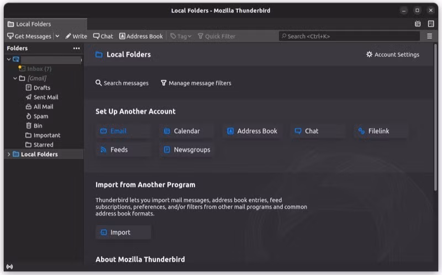442x275 pixels.
Task: Switch to the Local Folders tab
Action: tap(46, 24)
